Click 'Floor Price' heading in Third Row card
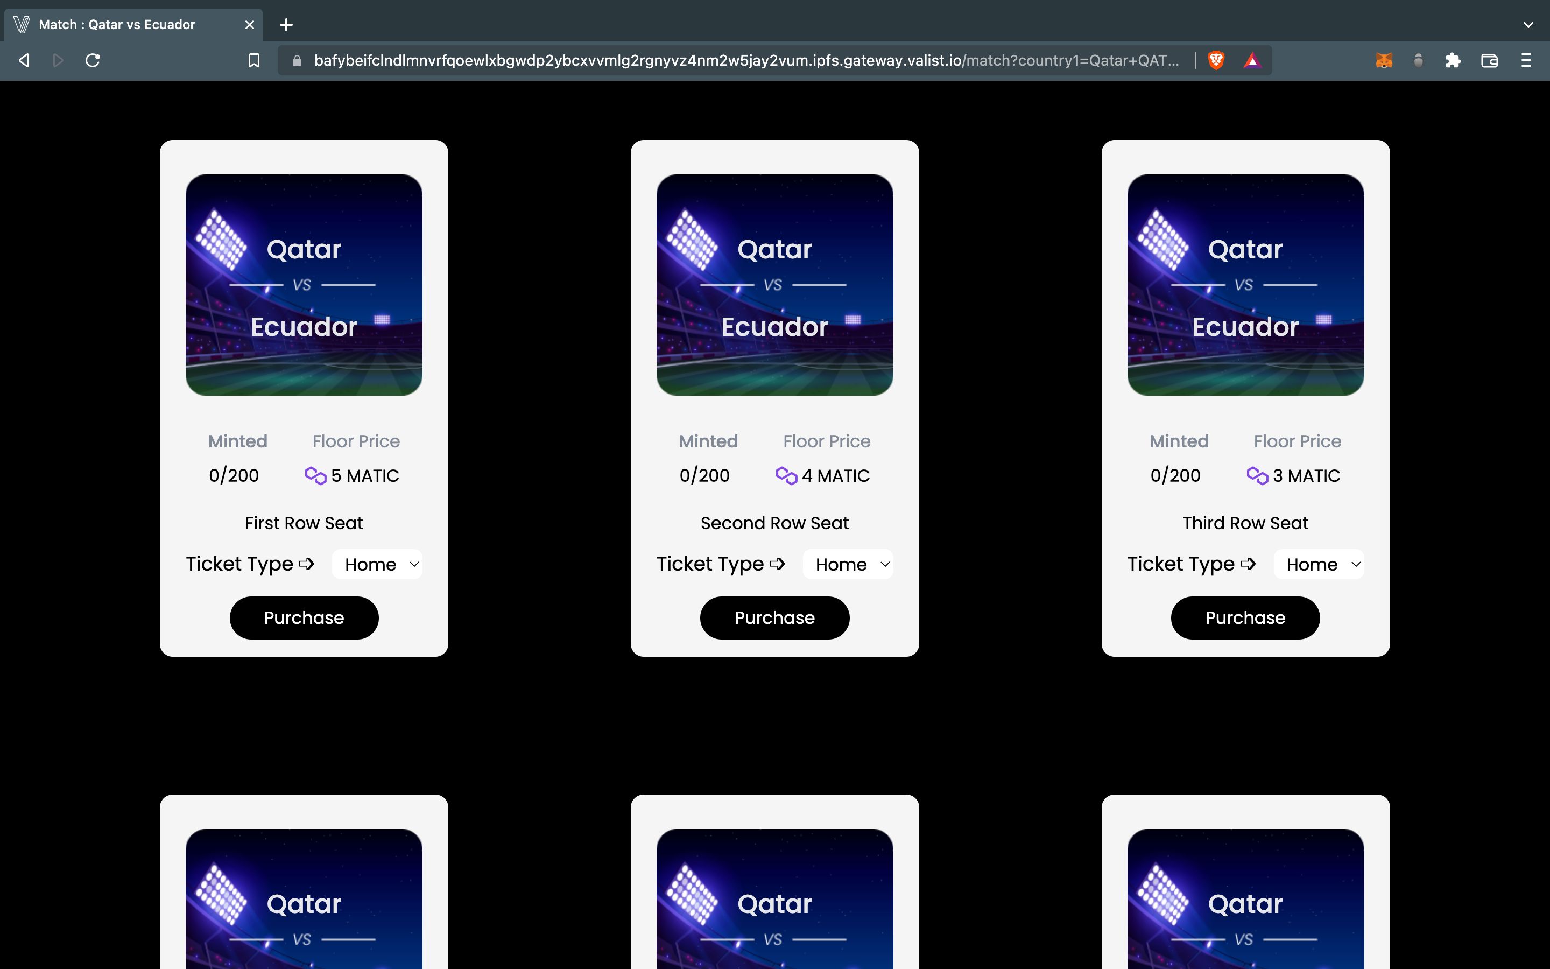1550x969 pixels. 1298,441
